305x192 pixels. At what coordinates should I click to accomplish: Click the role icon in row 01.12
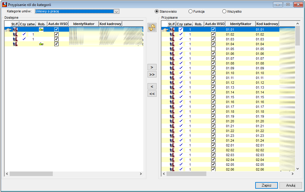(172, 83)
